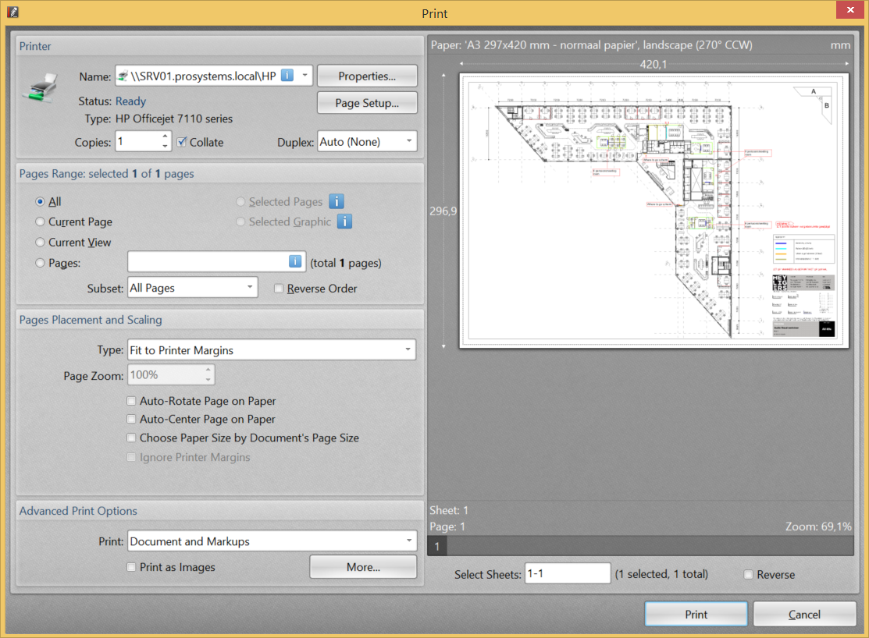The image size is (869, 638).
Task: Click the More button in Advanced options
Action: (x=363, y=567)
